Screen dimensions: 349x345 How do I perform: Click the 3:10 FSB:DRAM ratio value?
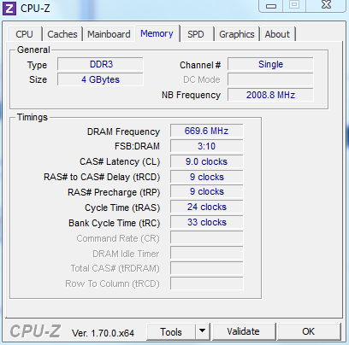click(x=207, y=146)
